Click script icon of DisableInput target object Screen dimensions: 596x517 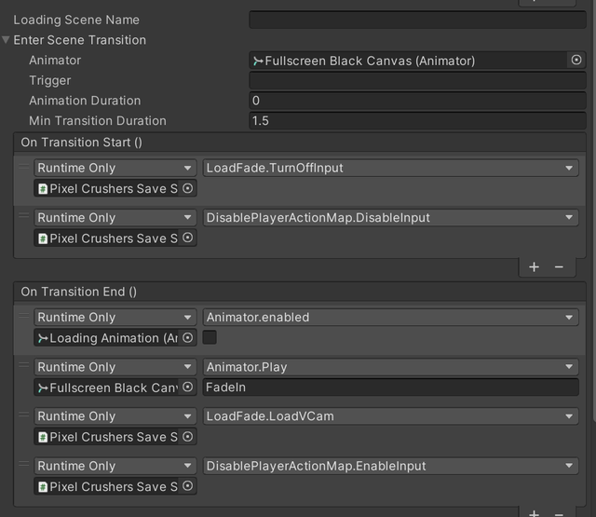pyautogui.click(x=43, y=238)
